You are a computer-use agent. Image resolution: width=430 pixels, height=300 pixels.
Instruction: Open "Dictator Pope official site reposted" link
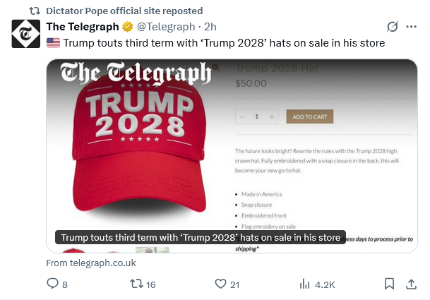click(124, 11)
